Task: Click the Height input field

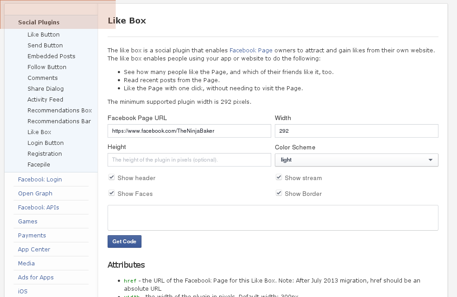Action: (x=189, y=160)
